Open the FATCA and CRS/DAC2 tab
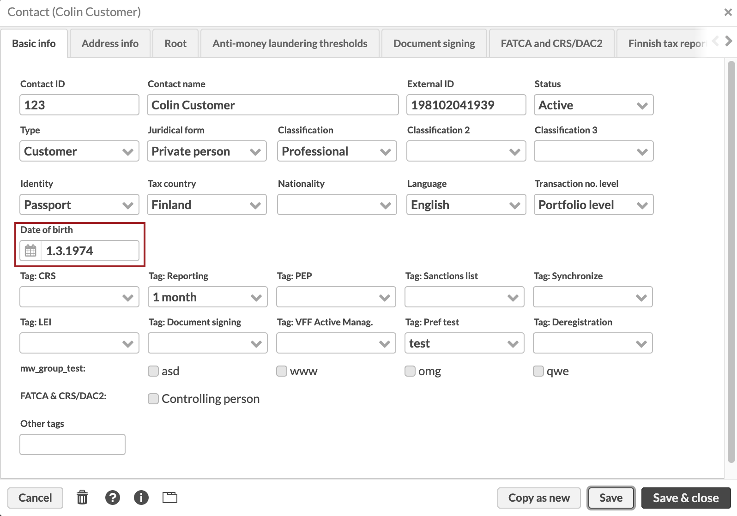 [552, 43]
